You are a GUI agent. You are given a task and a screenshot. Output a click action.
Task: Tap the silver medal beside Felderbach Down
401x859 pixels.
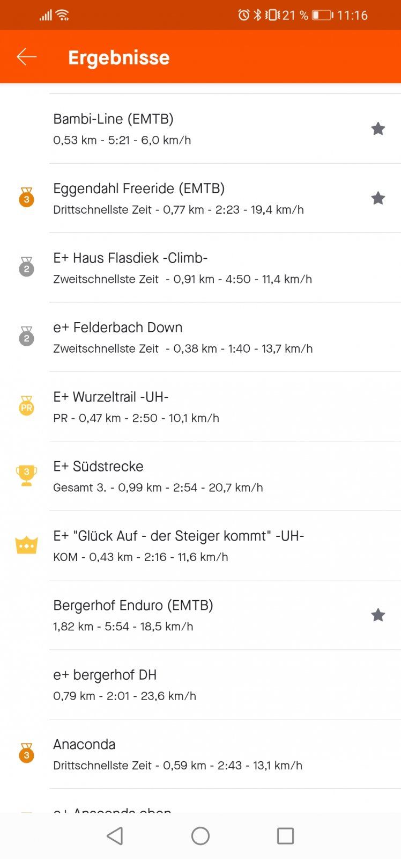tap(26, 337)
